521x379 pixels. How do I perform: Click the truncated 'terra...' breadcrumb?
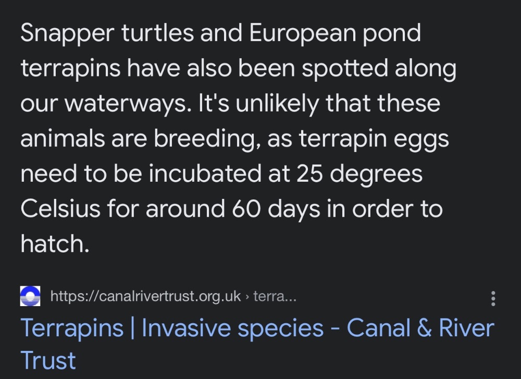[275, 296]
